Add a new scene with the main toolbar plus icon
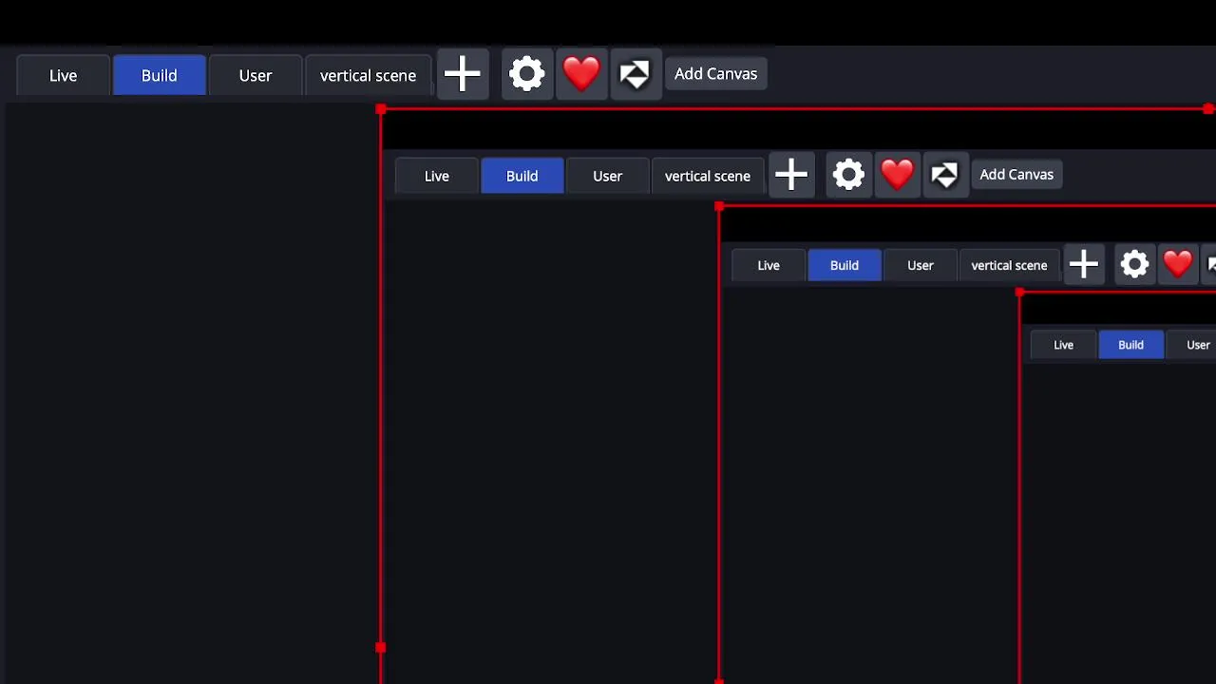Image resolution: width=1216 pixels, height=684 pixels. [463, 74]
